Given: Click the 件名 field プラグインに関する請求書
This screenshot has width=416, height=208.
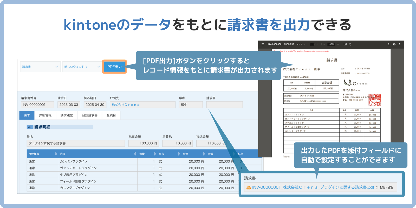Looking at the screenshot, I should 76,143.
